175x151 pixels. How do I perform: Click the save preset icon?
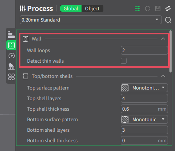click(x=158, y=9)
